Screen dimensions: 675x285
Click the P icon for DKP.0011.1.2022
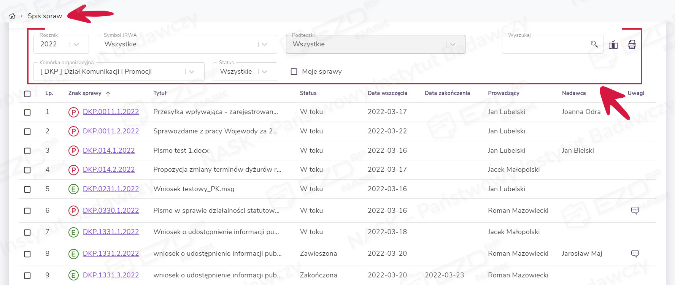tap(73, 112)
